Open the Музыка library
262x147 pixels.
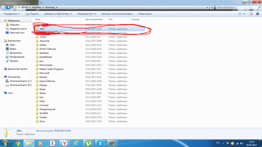coord(14,61)
